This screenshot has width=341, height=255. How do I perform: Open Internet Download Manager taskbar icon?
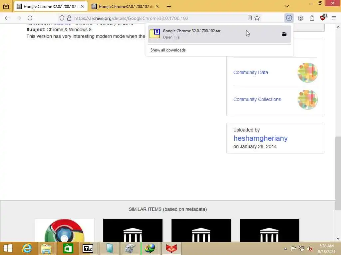150,248
